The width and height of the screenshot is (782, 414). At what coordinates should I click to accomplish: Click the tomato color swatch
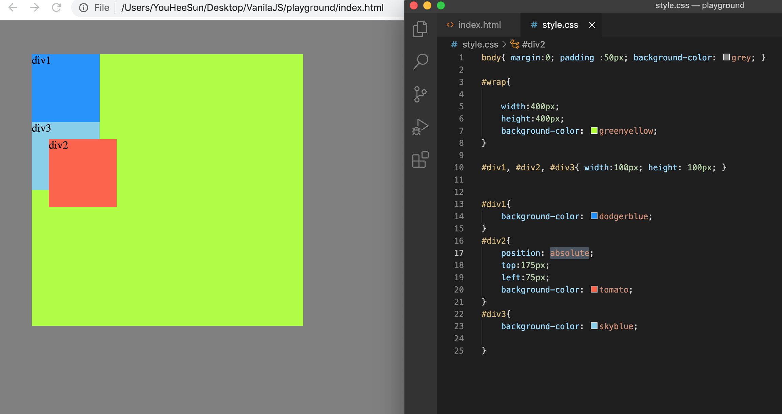click(x=594, y=289)
